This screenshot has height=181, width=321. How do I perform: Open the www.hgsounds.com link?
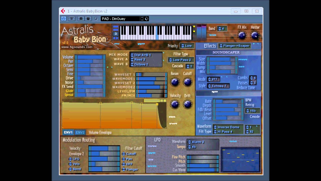(77, 47)
